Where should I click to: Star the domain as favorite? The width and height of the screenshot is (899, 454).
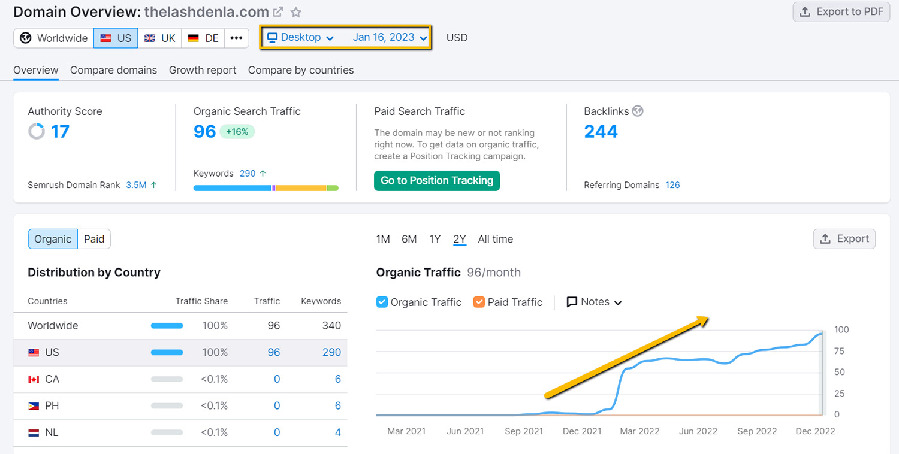[x=296, y=12]
